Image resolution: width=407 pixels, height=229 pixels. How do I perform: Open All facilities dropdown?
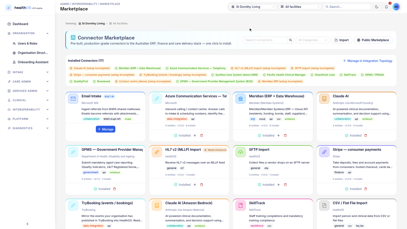pyautogui.click(x=300, y=7)
